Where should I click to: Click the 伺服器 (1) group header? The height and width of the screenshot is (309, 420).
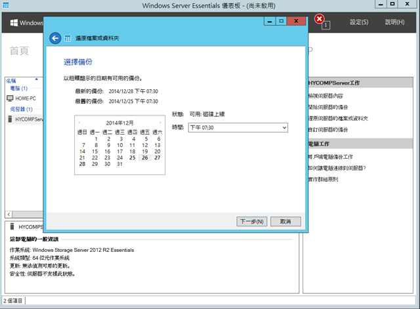21,110
